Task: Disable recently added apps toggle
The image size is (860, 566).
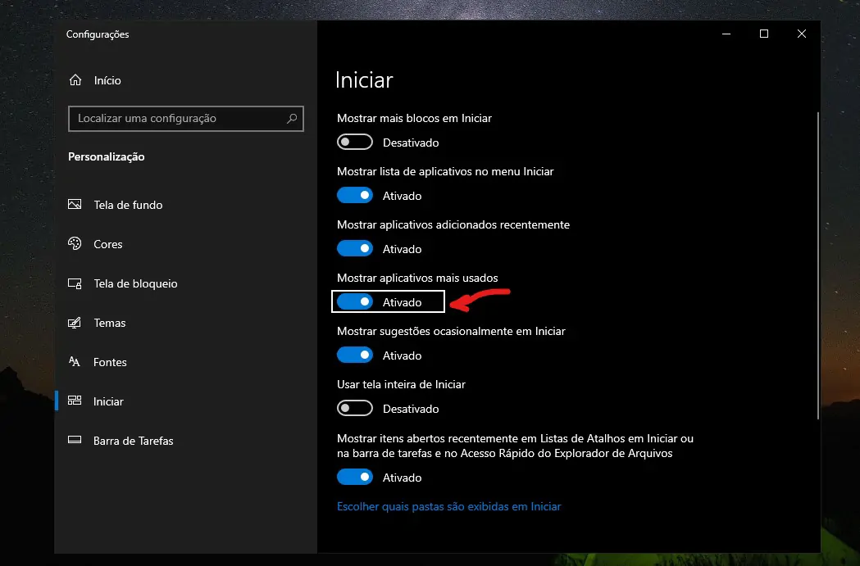Action: 355,248
